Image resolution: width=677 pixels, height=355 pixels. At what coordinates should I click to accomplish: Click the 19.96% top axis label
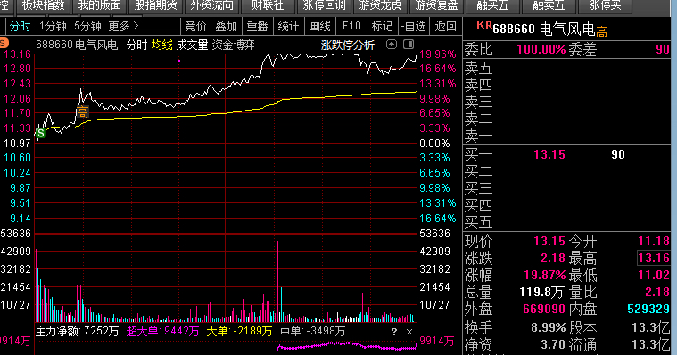pos(438,54)
